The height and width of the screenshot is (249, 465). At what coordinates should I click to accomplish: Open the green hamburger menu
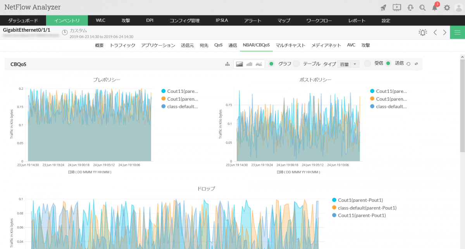[457, 32]
